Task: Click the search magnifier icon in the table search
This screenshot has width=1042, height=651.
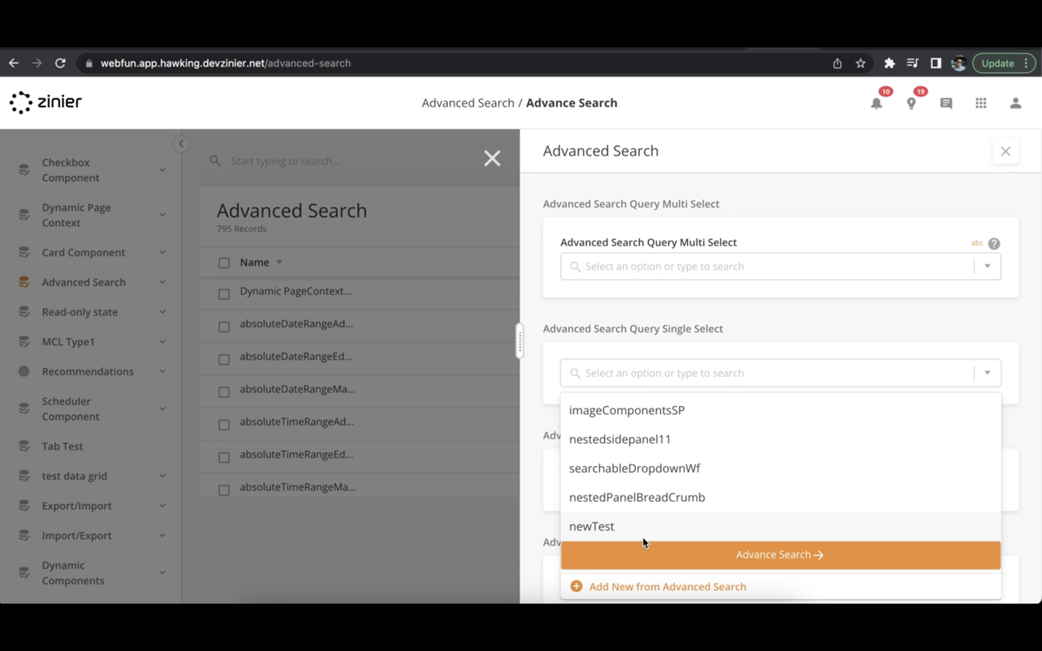Action: (x=215, y=161)
